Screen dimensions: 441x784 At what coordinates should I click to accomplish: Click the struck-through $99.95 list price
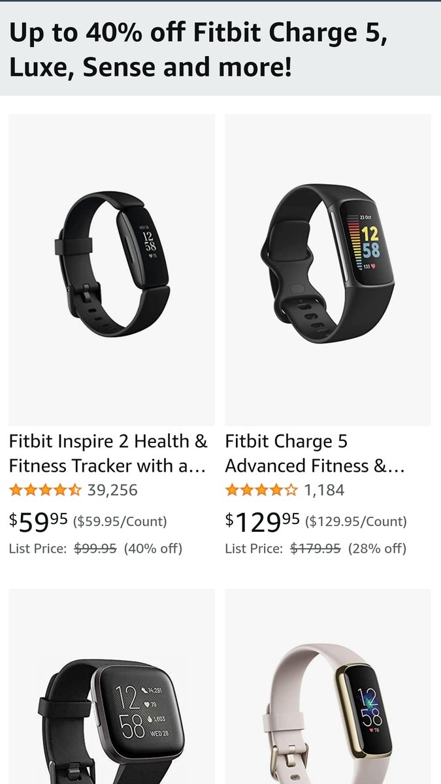click(x=95, y=549)
